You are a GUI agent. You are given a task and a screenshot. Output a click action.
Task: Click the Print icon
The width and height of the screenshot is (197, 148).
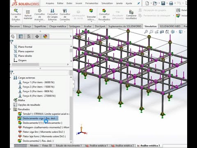(171, 3)
